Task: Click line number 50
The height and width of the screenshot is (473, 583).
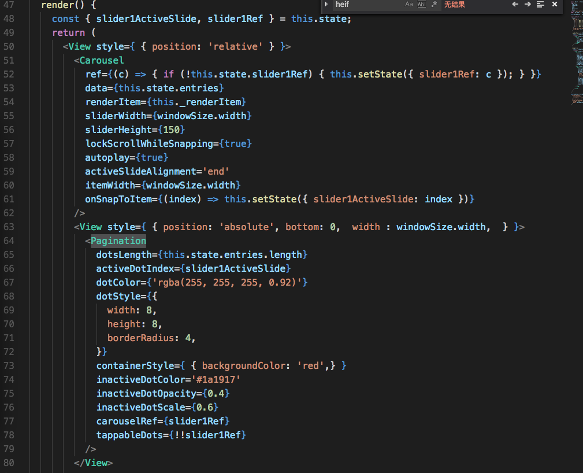Action: pyautogui.click(x=9, y=46)
